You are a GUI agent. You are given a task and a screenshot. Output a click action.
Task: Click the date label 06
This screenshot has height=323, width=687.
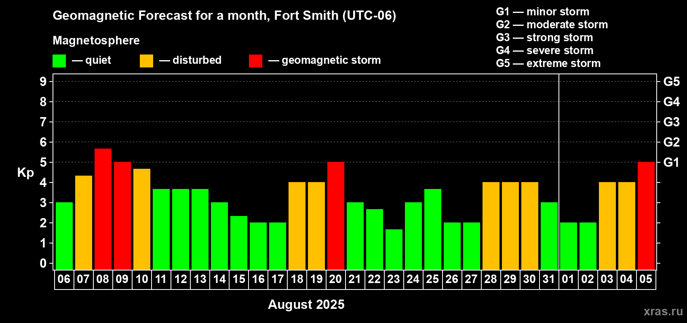click(64, 279)
